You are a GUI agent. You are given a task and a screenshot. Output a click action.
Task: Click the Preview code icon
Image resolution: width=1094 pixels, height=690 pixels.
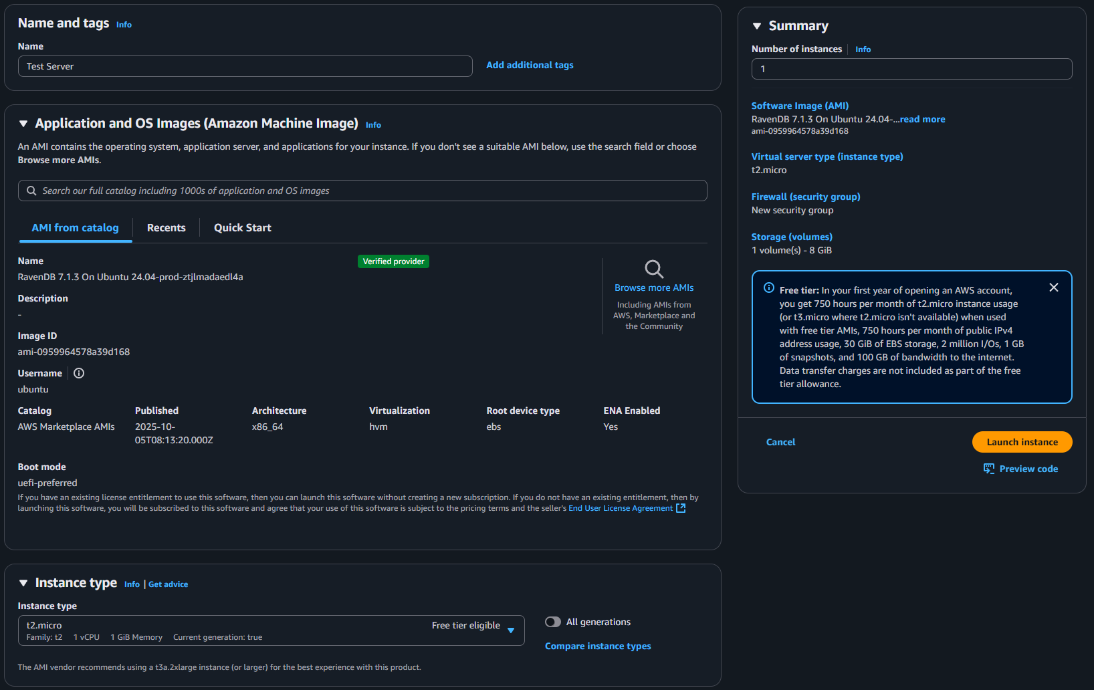[989, 469]
